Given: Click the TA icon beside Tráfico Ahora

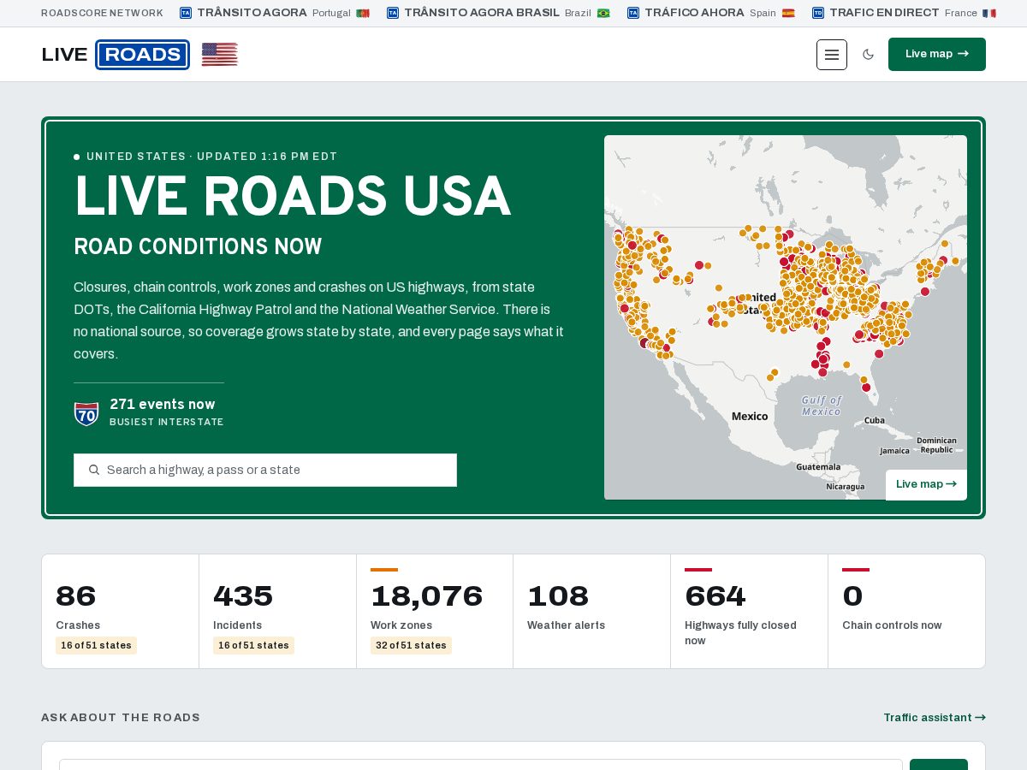Looking at the screenshot, I should point(633,13).
